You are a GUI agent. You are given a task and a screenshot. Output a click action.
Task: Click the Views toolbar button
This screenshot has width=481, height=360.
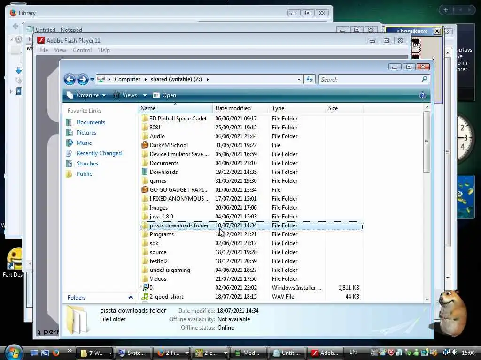tap(125, 95)
